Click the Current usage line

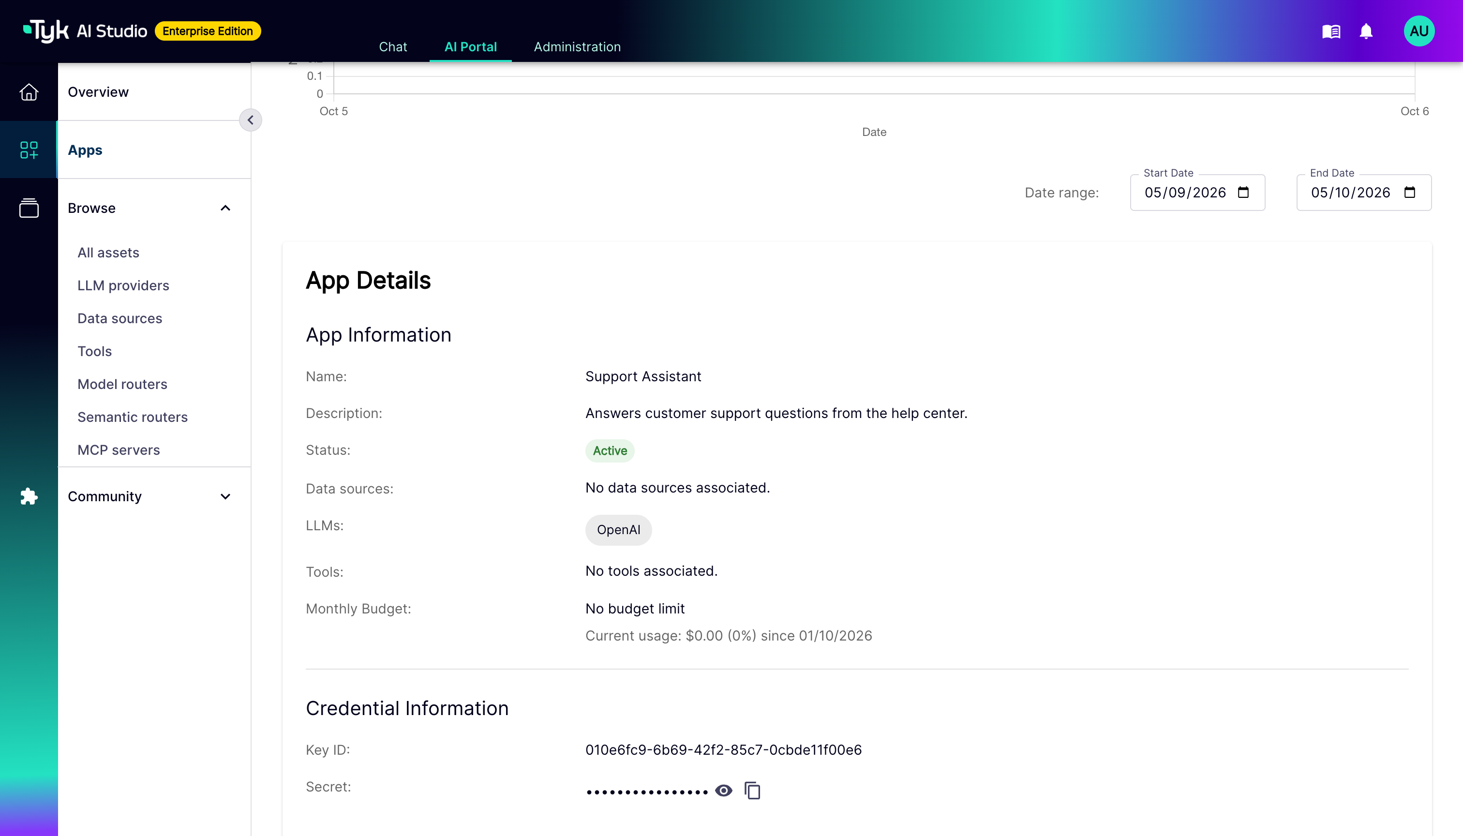tap(729, 636)
